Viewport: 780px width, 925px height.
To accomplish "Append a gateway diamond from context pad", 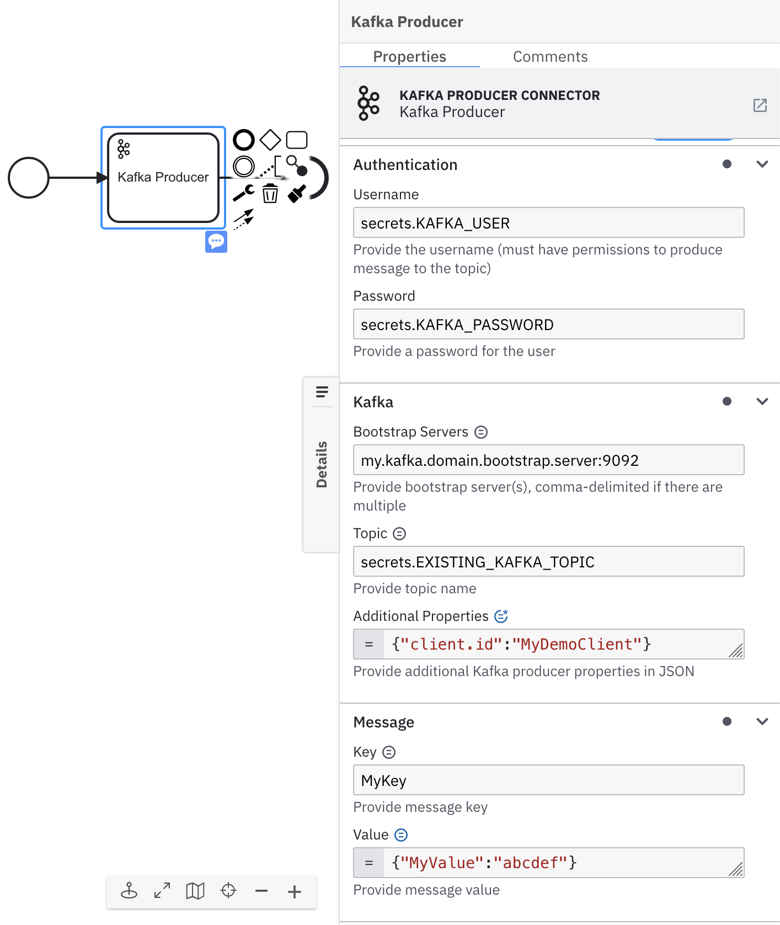I will 270,140.
